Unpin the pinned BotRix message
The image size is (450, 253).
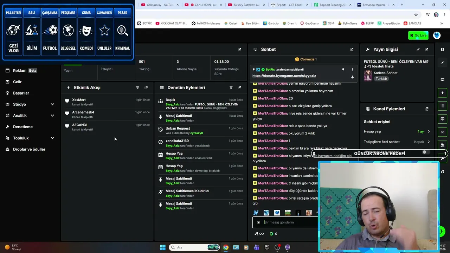click(x=343, y=70)
